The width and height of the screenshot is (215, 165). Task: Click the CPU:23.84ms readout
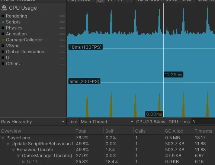point(151,122)
